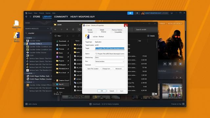Click the Add a Game plus icon
This screenshot has width=210, height=118.
[26, 104]
